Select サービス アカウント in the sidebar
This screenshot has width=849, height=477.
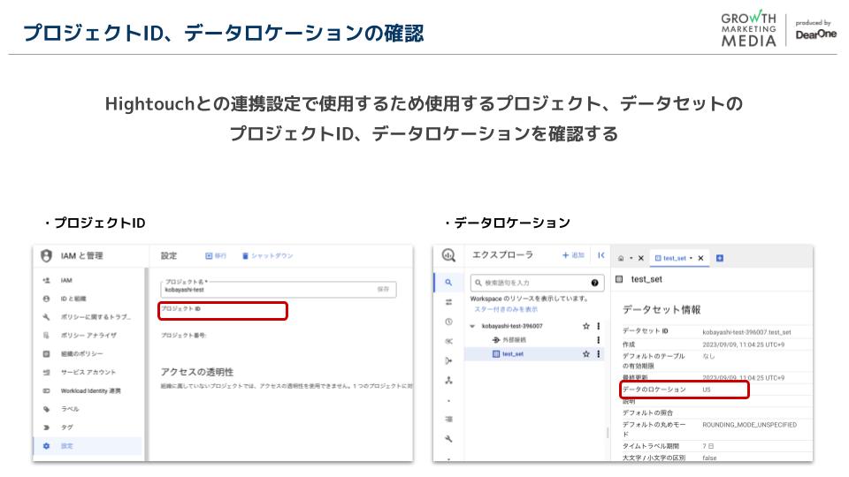pos(88,372)
